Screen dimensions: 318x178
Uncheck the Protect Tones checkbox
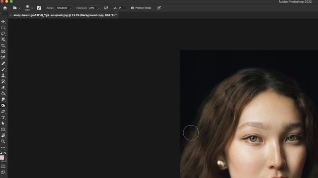click(x=133, y=8)
